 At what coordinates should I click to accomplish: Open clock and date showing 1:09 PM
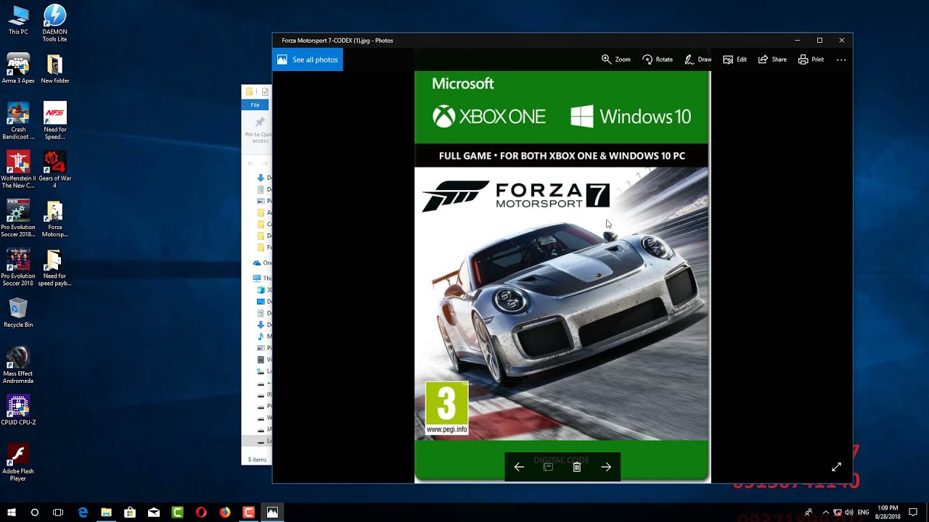coord(887,513)
